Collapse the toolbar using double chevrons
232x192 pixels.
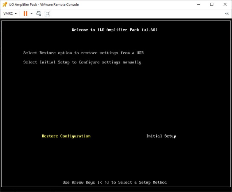(x=227, y=13)
